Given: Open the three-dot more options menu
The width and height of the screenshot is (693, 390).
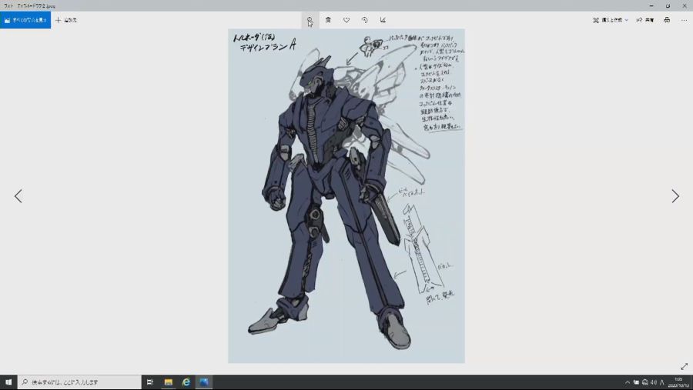Looking at the screenshot, I should (684, 20).
